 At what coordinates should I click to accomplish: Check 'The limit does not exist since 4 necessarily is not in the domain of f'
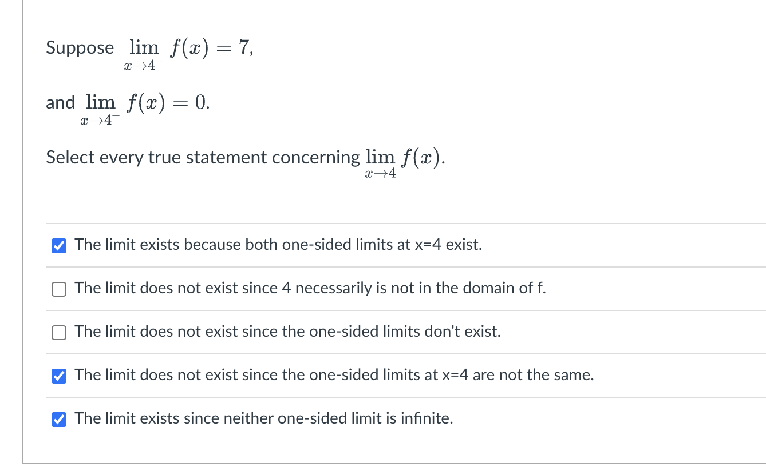(59, 289)
